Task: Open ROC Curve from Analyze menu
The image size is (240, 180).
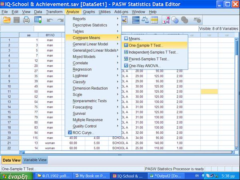Action: [x=93, y=132]
